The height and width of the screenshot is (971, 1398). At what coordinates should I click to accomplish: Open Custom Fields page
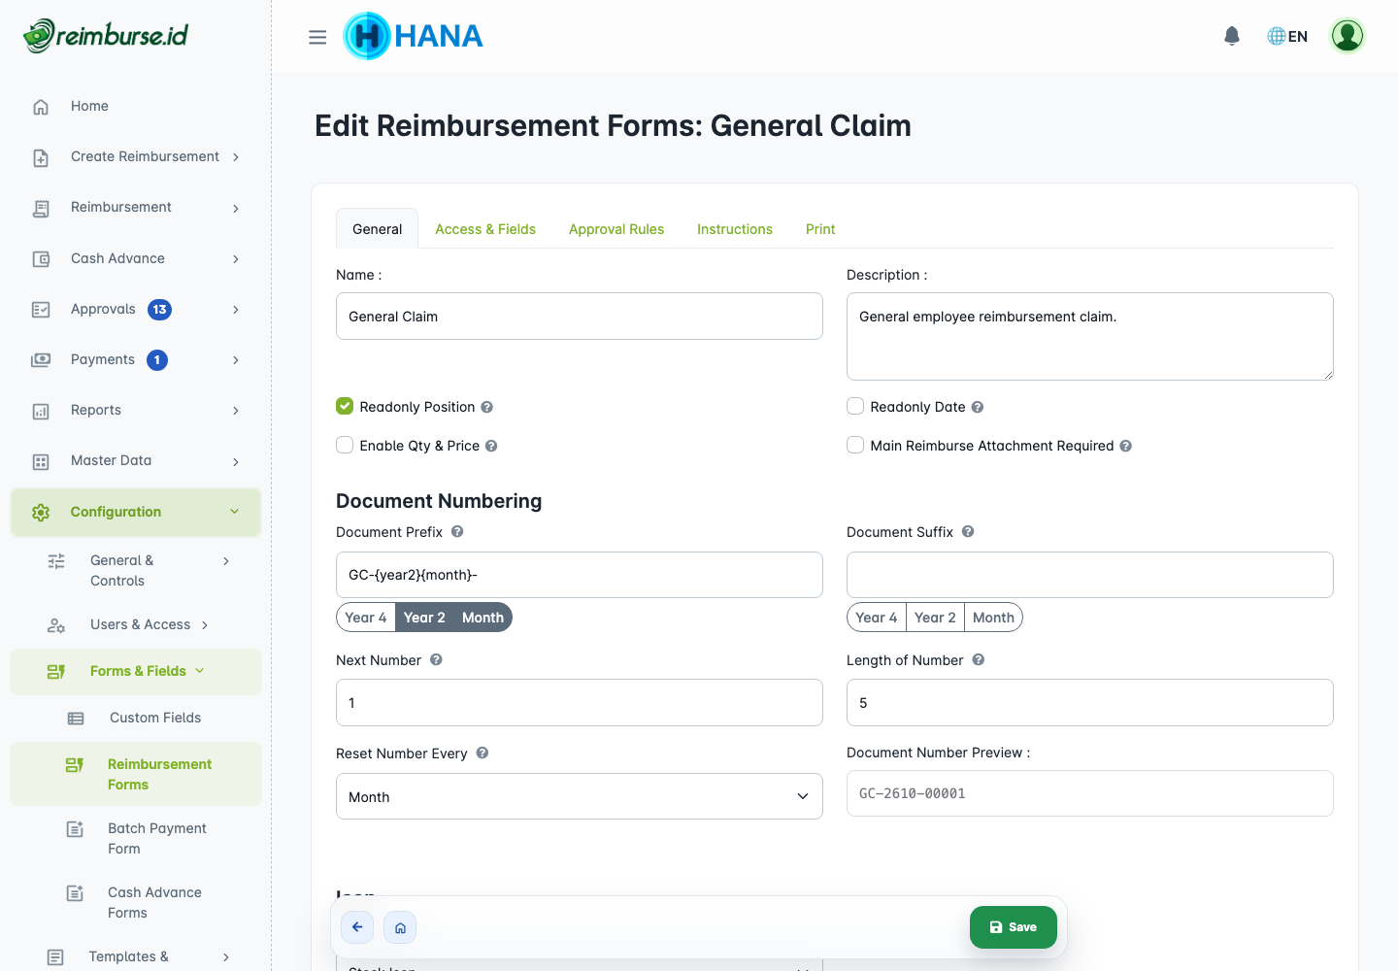[136, 718]
